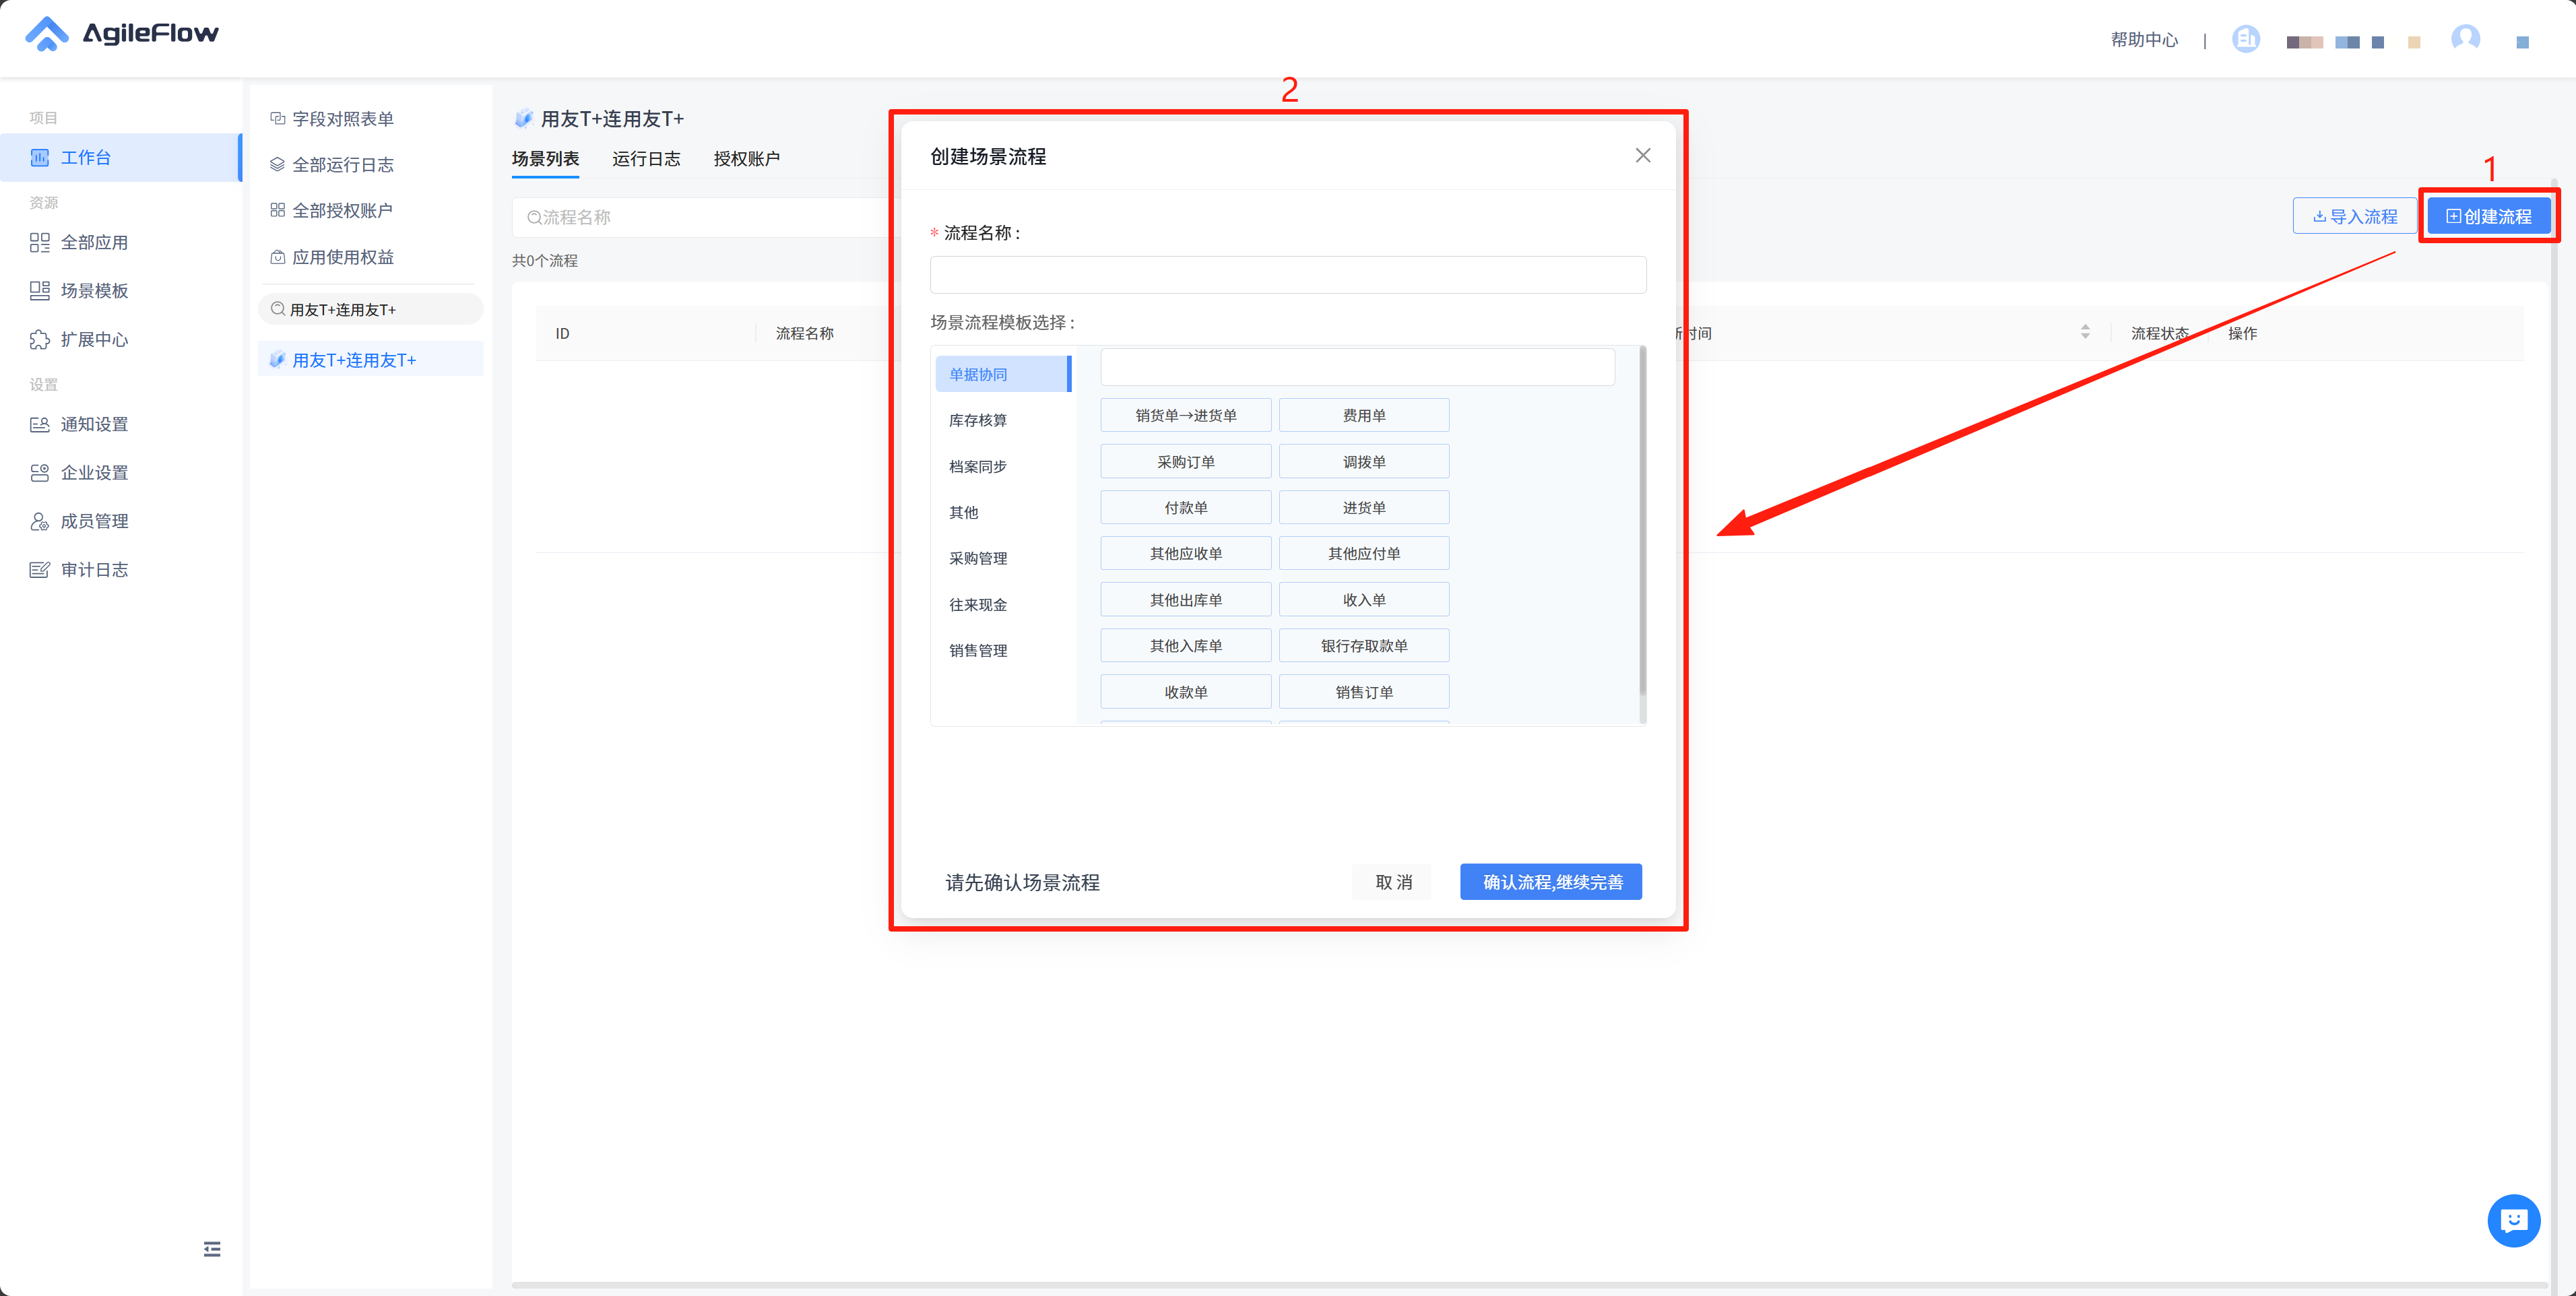Click the template list scrollbar
Viewport: 2576px width, 1296px height.
coord(1642,520)
